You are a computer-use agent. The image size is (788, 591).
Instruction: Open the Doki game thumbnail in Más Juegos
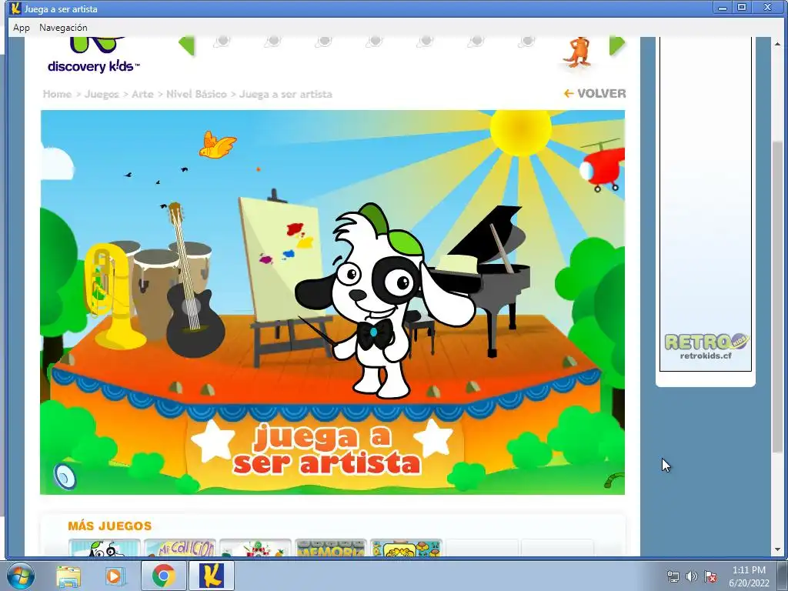pyautogui.click(x=105, y=548)
